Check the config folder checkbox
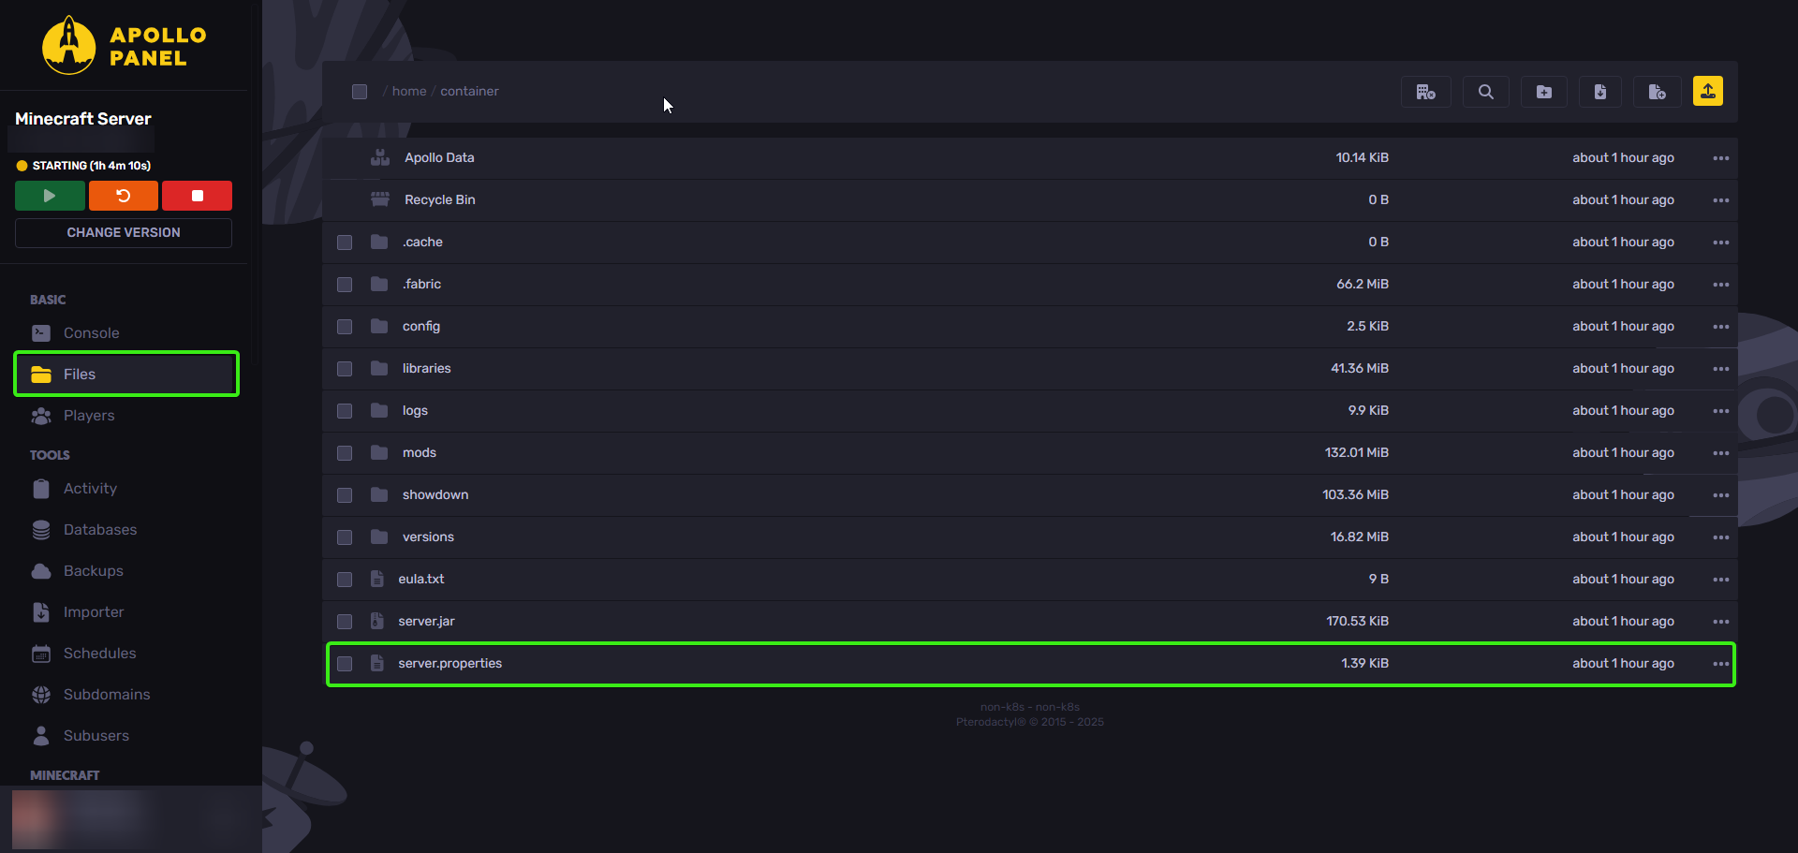The width and height of the screenshot is (1798, 853). (x=345, y=327)
